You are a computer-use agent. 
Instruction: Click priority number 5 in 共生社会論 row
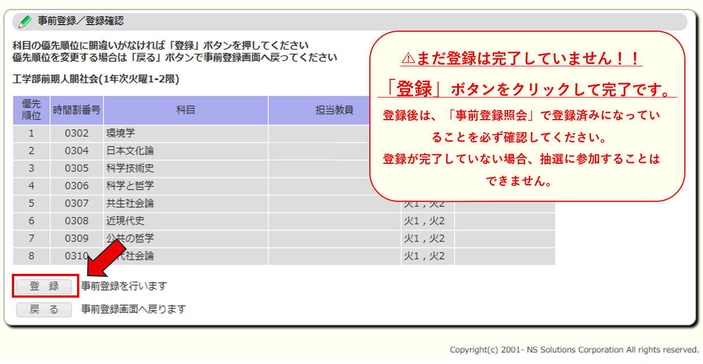coord(31,204)
